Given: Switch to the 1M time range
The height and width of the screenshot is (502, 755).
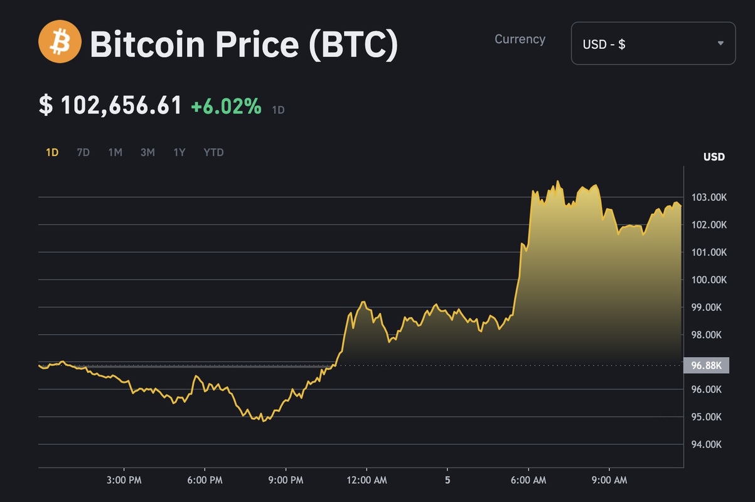Looking at the screenshot, I should 115,152.
